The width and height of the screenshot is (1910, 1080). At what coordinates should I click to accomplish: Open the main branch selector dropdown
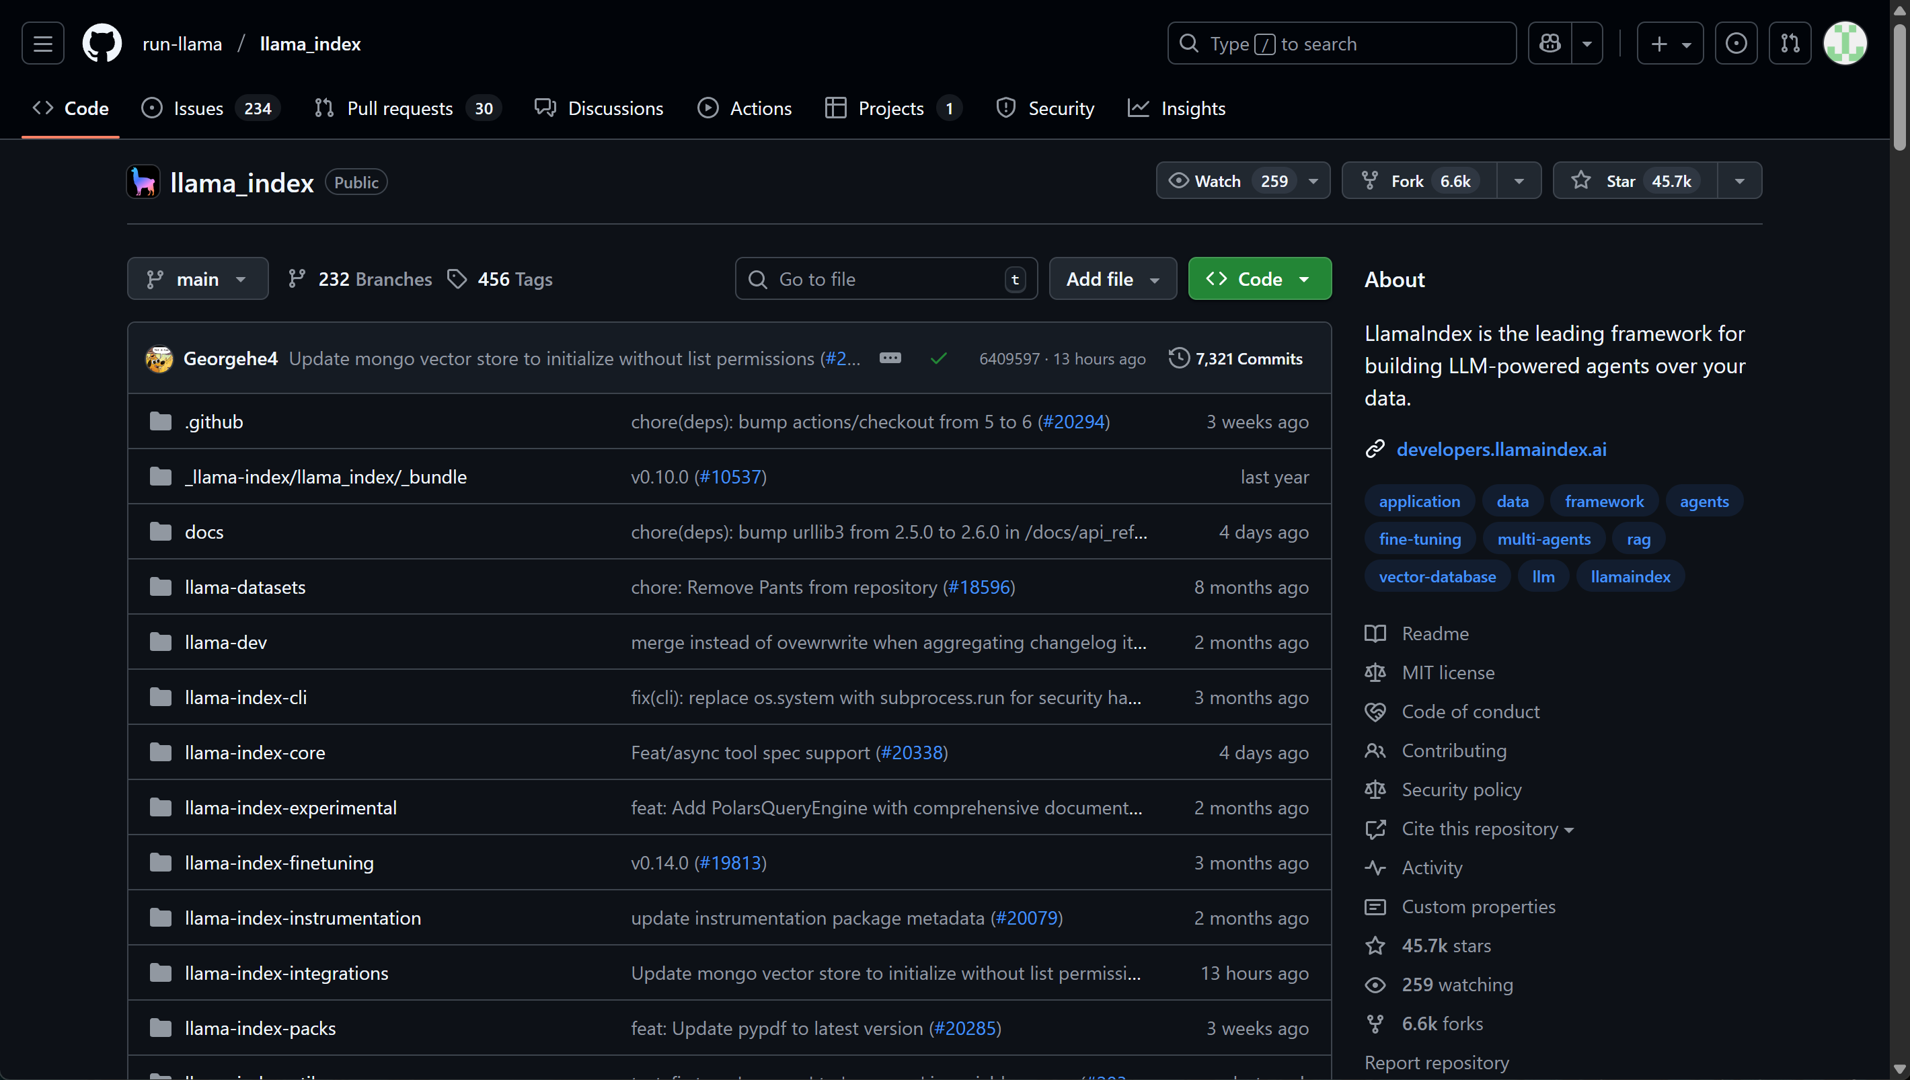coord(197,279)
